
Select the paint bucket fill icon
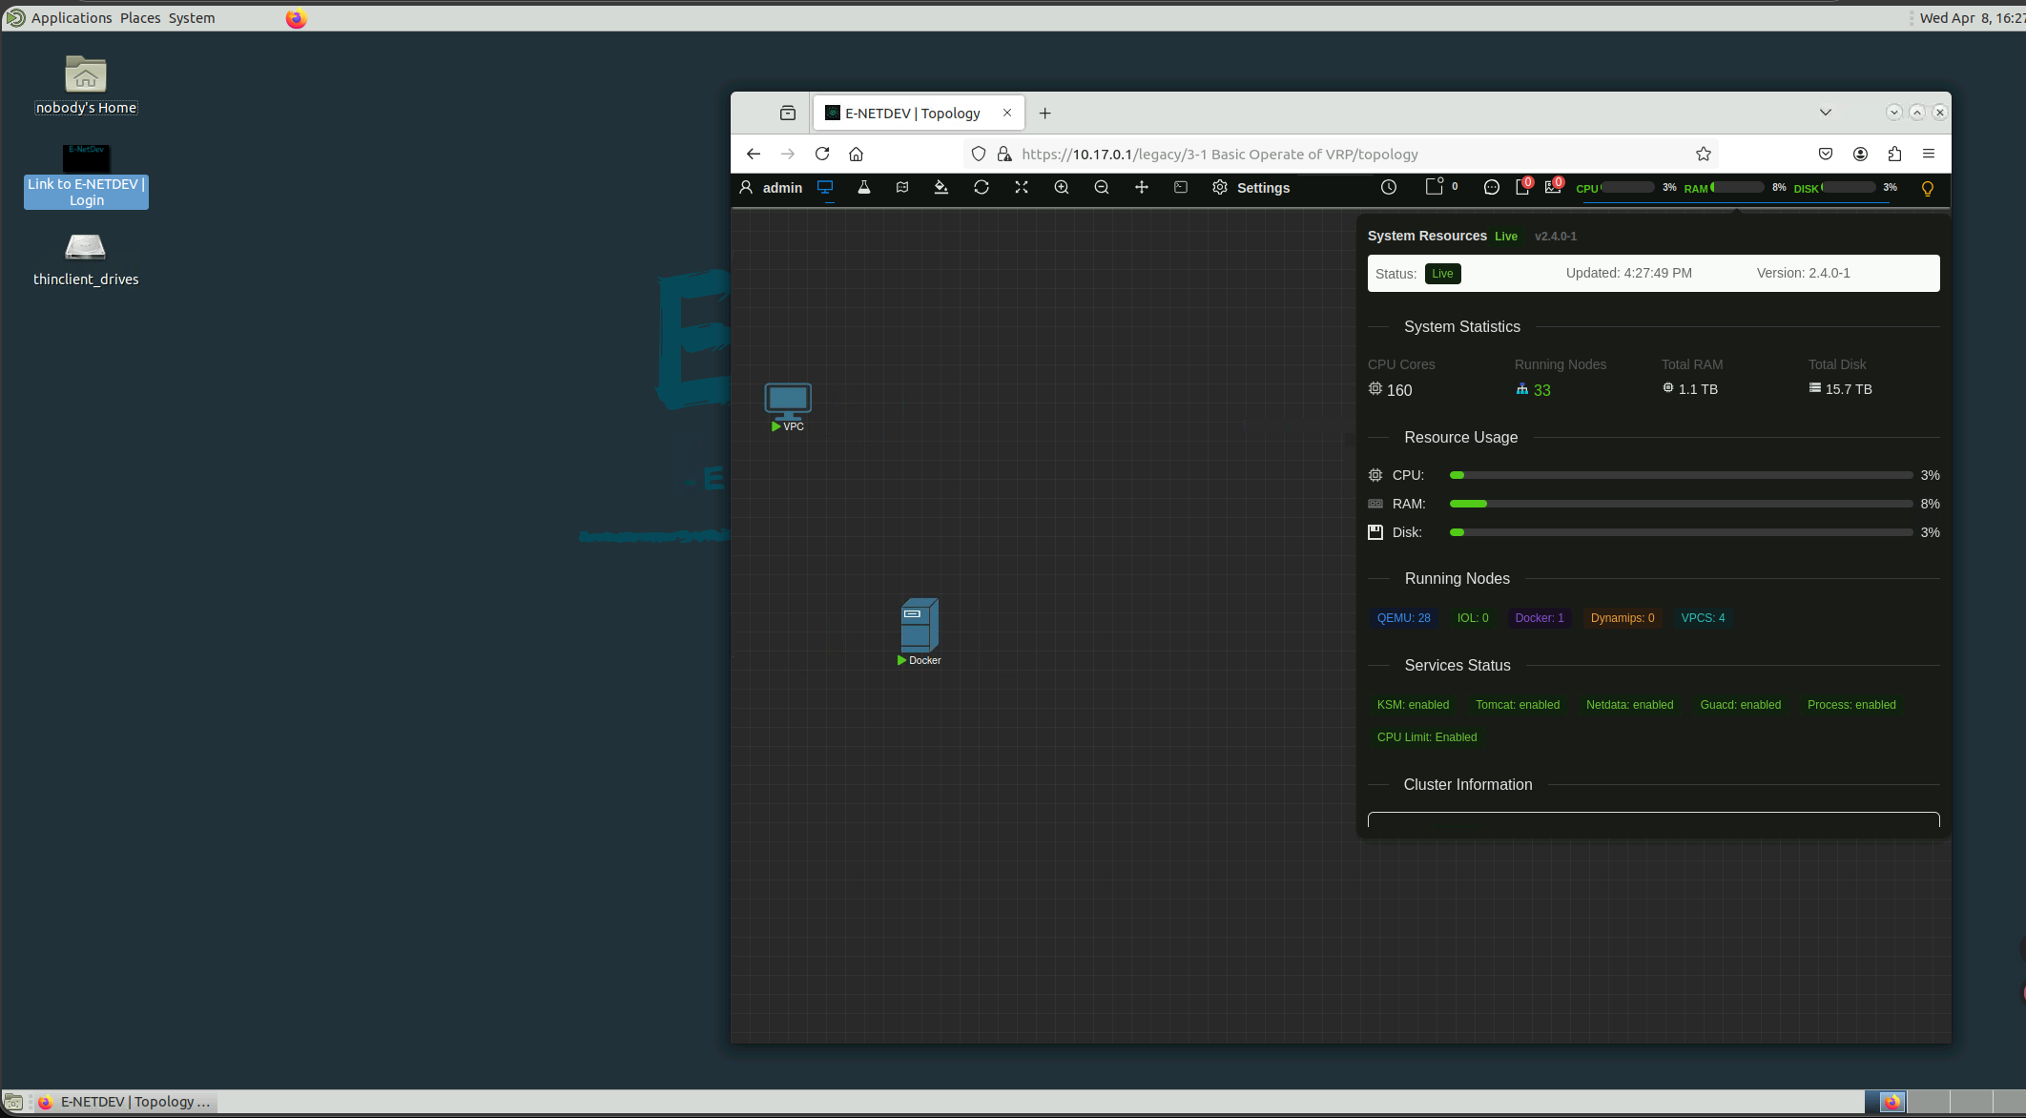tap(941, 188)
